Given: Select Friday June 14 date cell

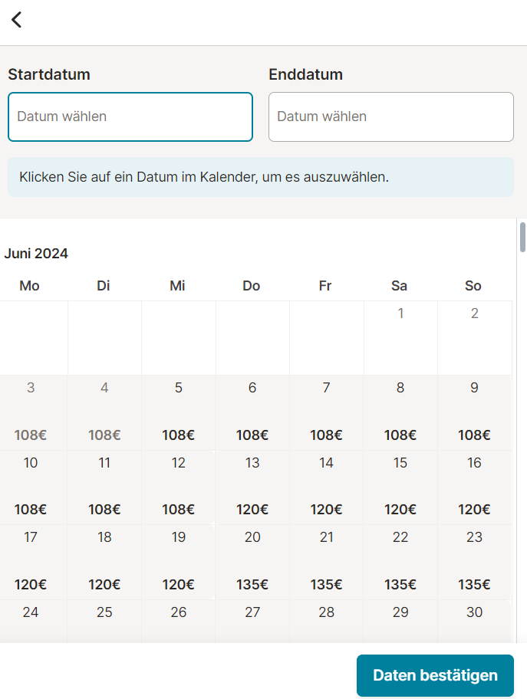Looking at the screenshot, I should pos(327,487).
